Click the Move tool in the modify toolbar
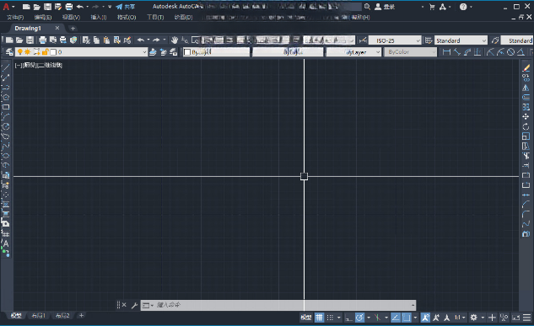 coord(526,116)
